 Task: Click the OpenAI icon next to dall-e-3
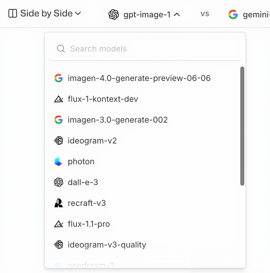59,182
